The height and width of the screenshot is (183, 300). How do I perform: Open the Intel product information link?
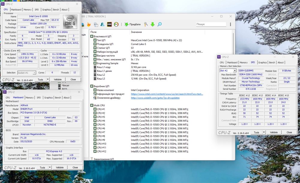pyautogui.click(x=167, y=94)
